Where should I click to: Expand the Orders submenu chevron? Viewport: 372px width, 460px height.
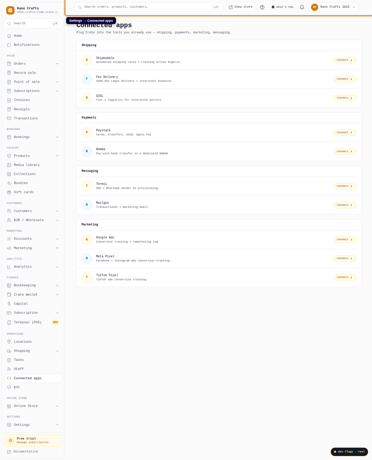(57, 64)
